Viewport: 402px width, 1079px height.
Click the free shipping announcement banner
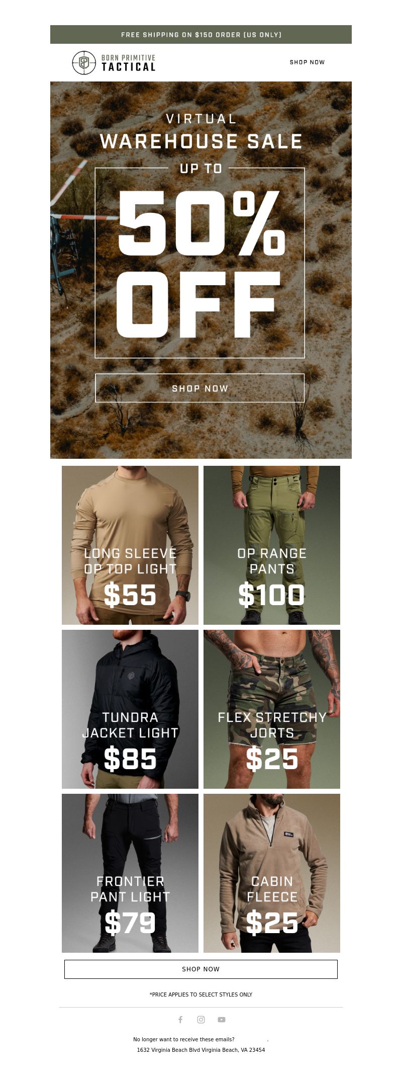pyautogui.click(x=201, y=35)
